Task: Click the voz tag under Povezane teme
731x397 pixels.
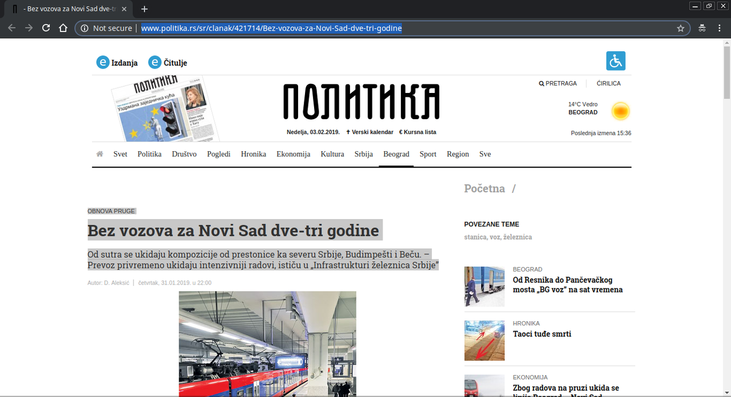Action: coord(496,237)
